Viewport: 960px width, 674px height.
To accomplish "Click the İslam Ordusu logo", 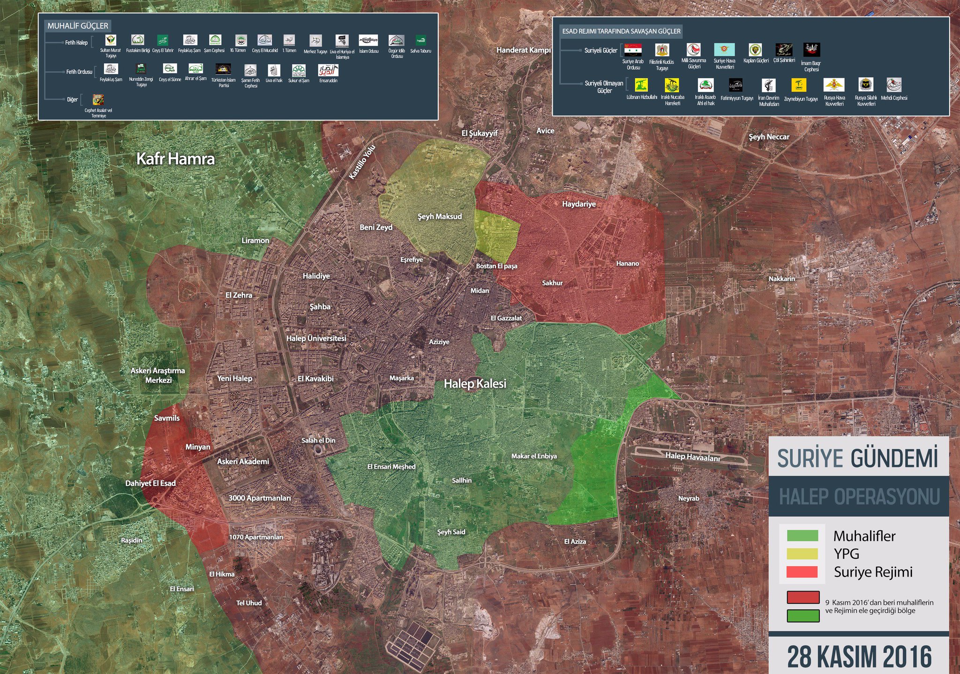I will coord(368,40).
